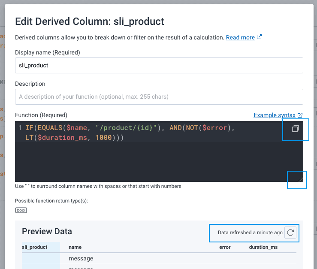Select line number 1 in editor gutter
Screen dimensions: 317x269
pyautogui.click(x=20, y=128)
